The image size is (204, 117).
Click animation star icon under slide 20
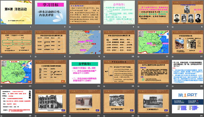coord(36,116)
